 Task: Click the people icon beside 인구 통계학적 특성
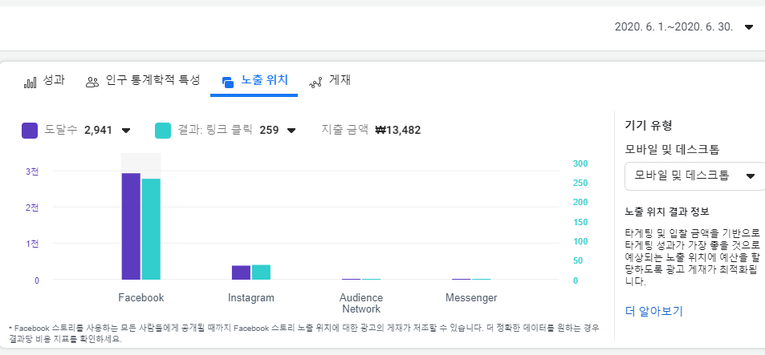[x=92, y=83]
